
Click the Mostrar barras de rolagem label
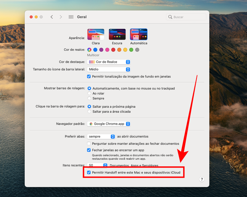tap(64, 88)
